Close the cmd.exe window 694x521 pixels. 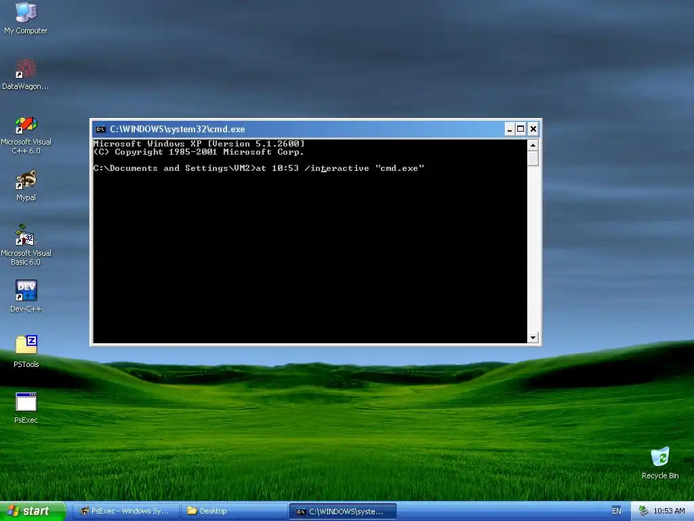533,130
